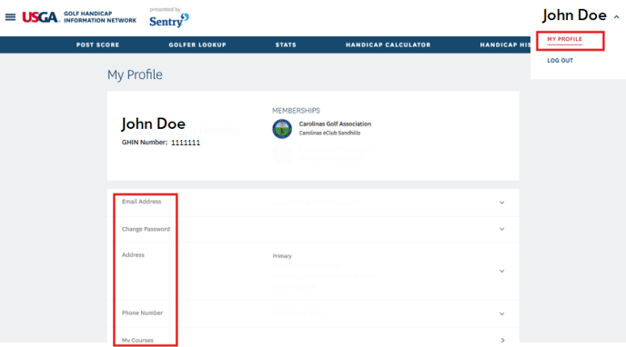Click the John Doe header name
This screenshot has width=626, height=347.
click(x=574, y=15)
